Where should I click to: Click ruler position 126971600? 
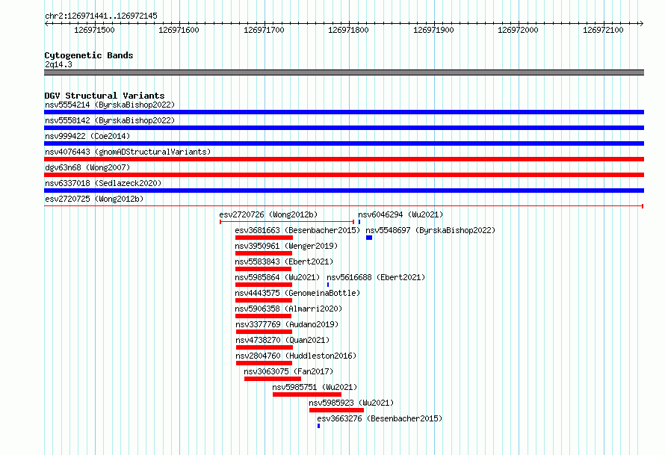coord(179,30)
